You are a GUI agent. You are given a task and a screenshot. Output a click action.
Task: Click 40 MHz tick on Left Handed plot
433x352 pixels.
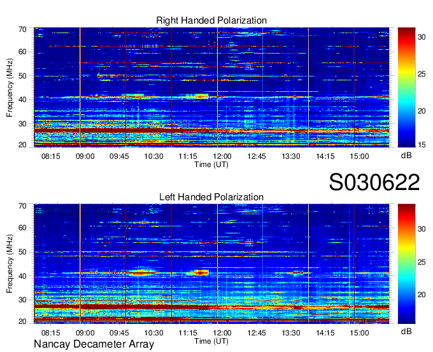click(x=22, y=276)
